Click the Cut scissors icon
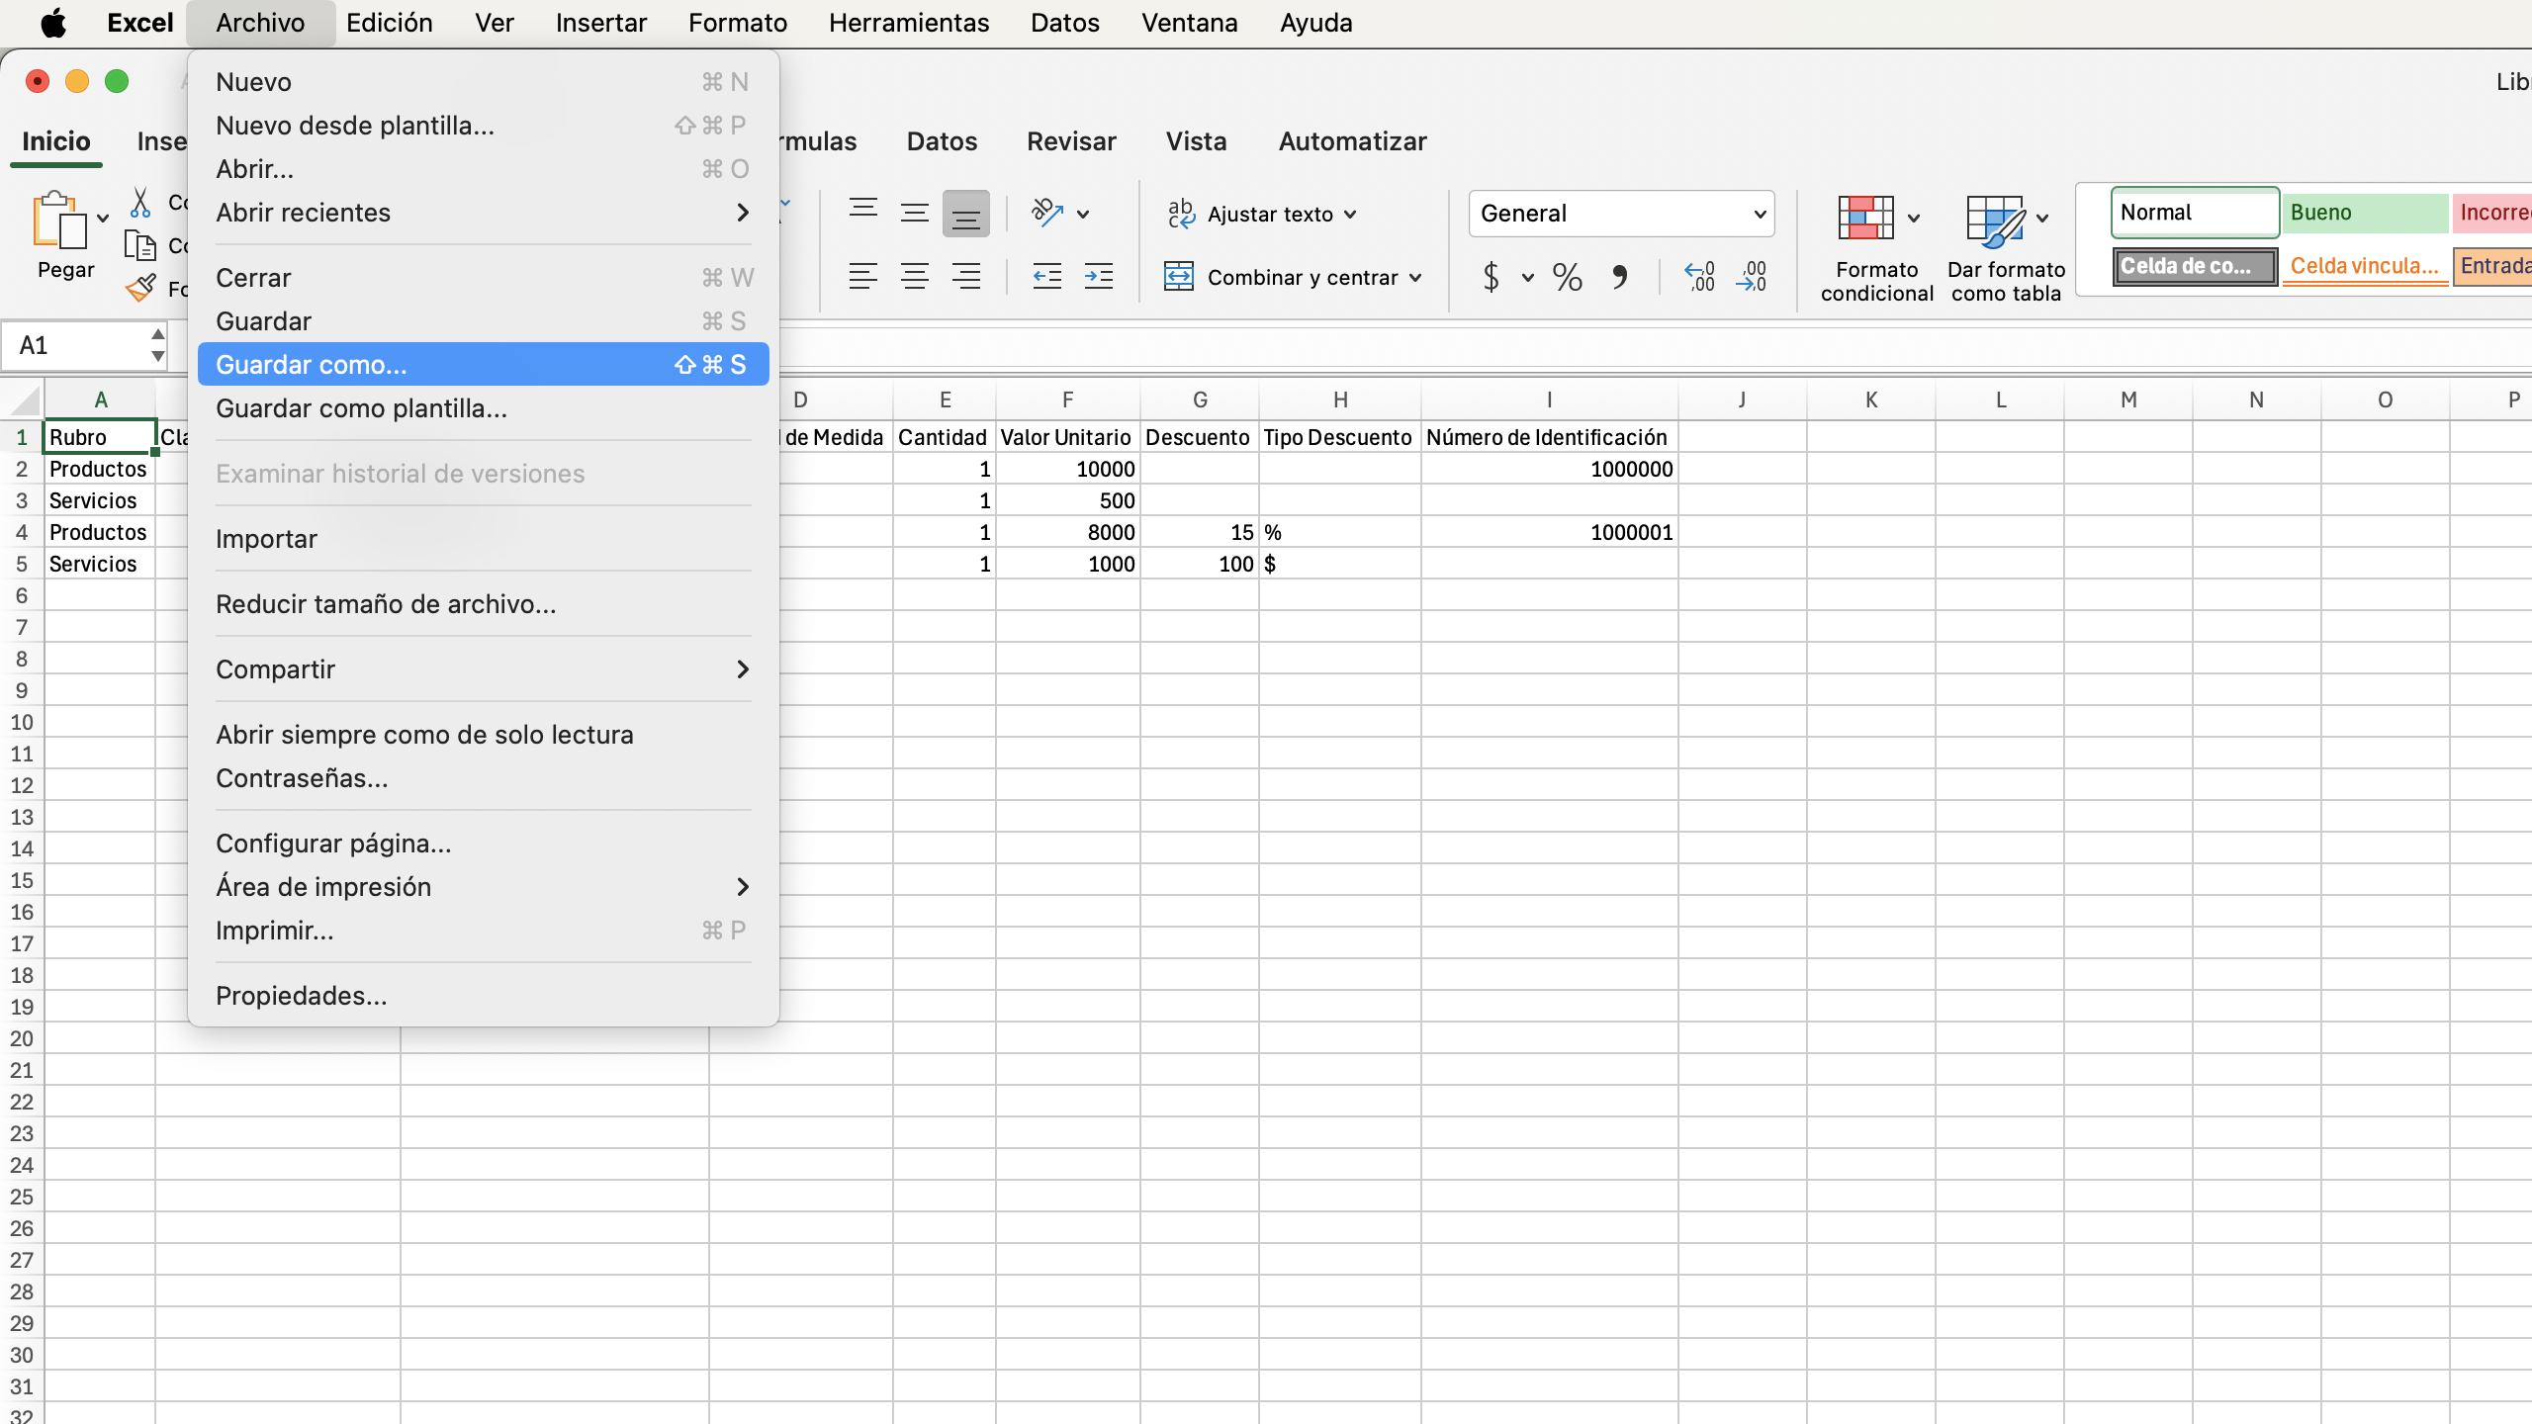 coord(140,203)
